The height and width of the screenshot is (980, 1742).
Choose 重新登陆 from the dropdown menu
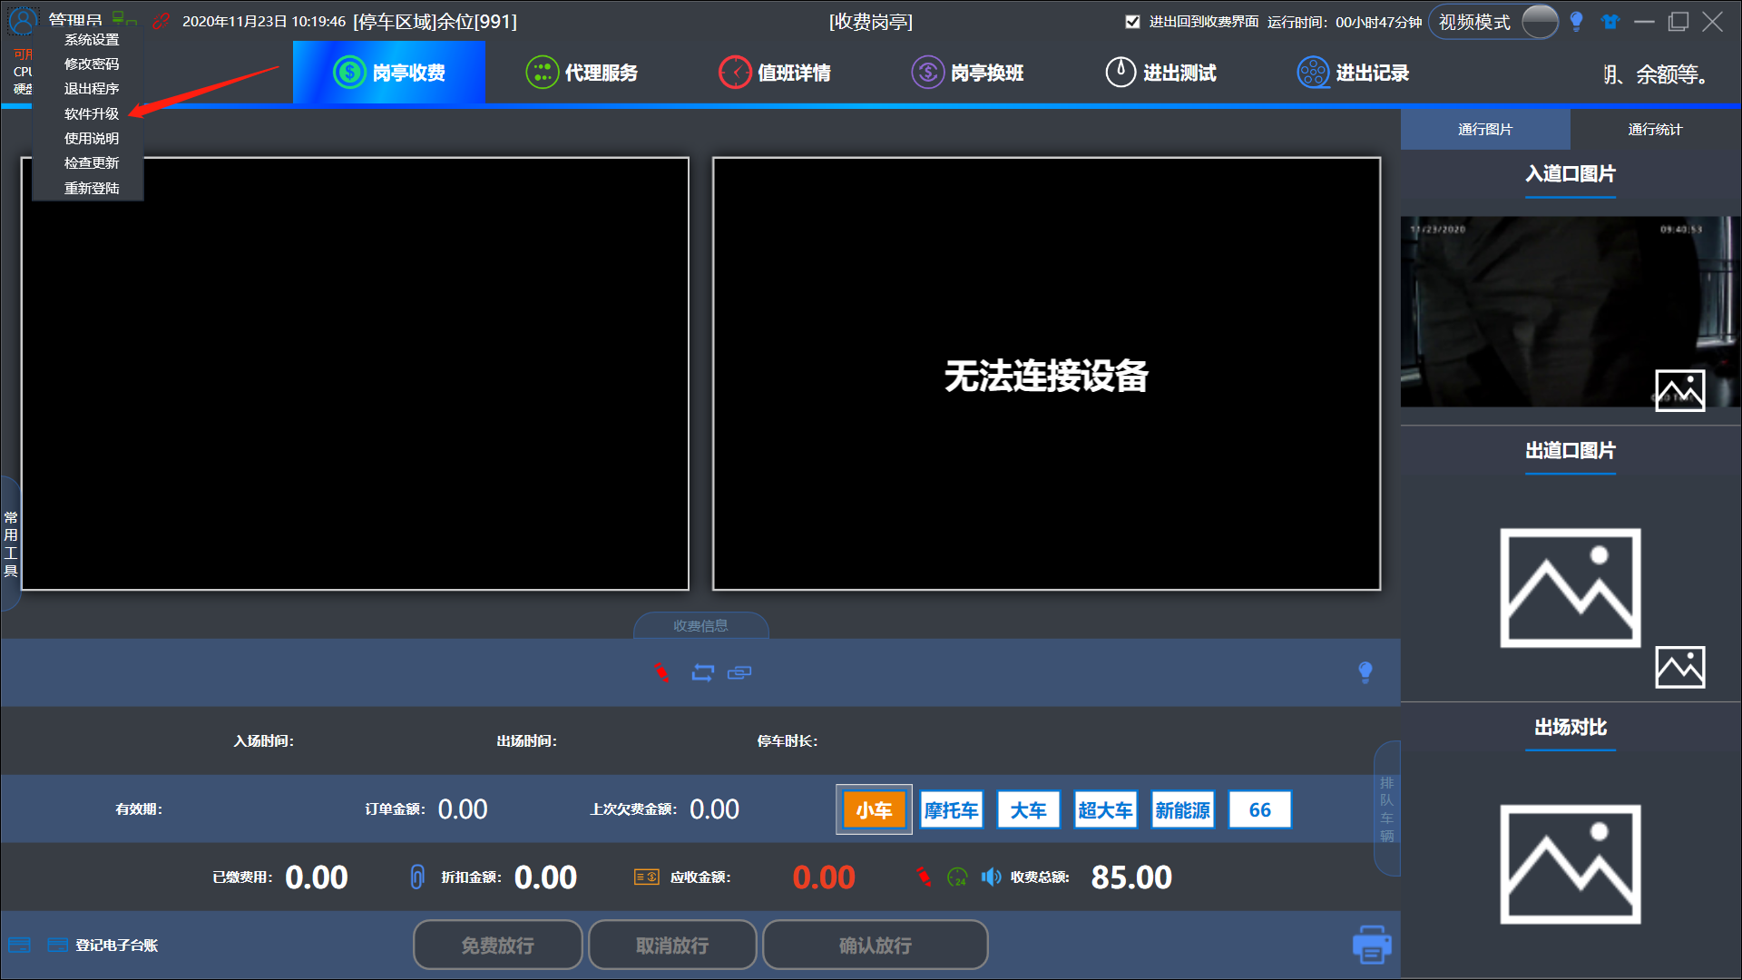click(91, 188)
